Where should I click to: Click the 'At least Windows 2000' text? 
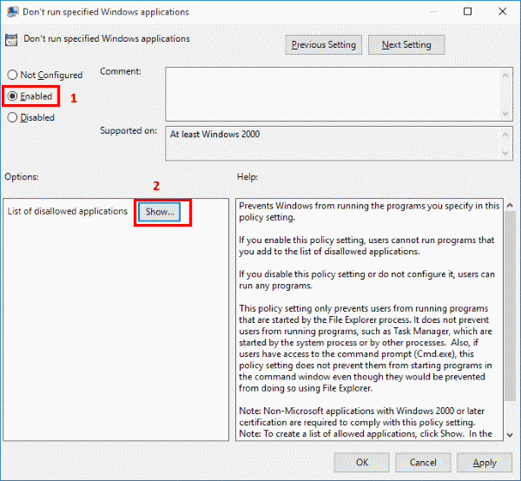[215, 135]
